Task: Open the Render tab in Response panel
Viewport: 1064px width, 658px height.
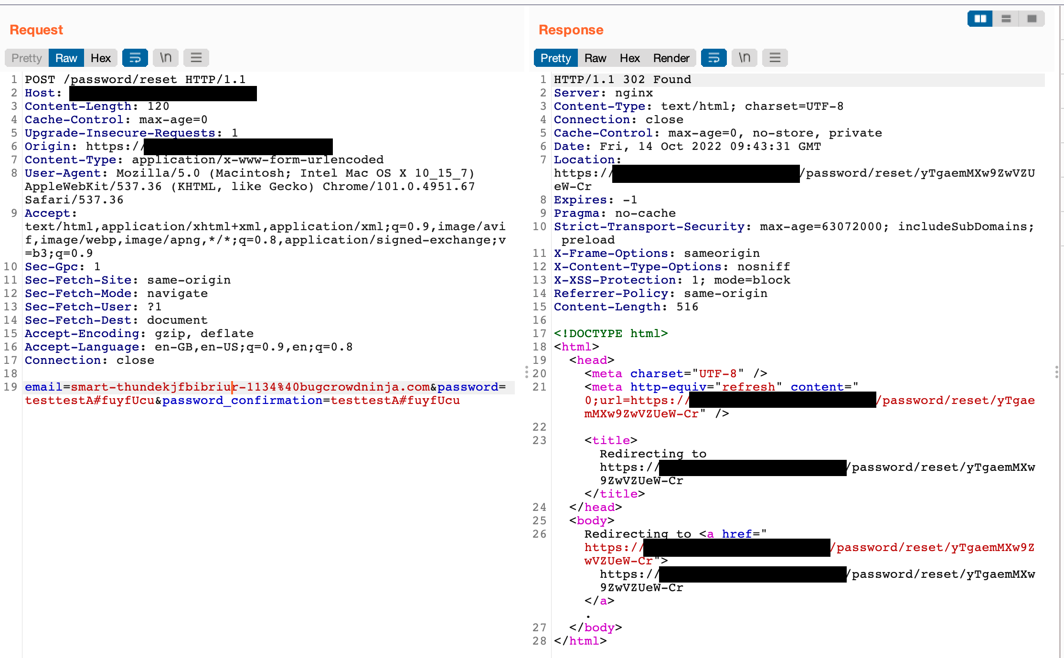Action: click(x=671, y=58)
